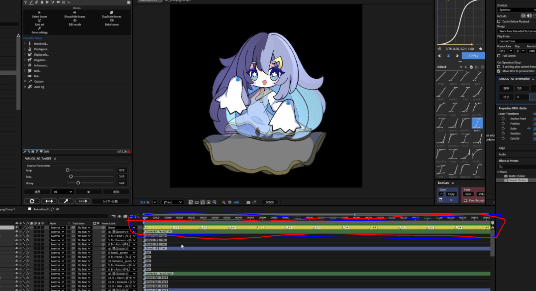Image resolution: width=536 pixels, height=291 pixels.
Task: Click レイヤー分割 button
Action: [x=111, y=201]
